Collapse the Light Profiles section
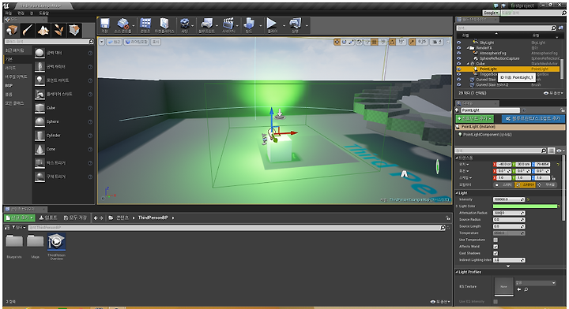Image resolution: width=569 pixels, height=309 pixels. (457, 272)
